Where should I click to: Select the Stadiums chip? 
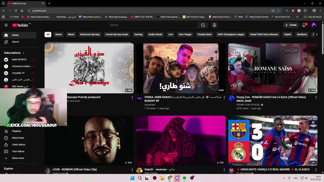tap(302, 34)
